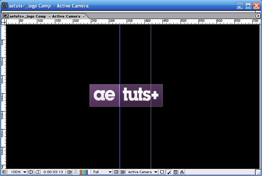Image resolution: width=262 pixels, height=176 pixels.
Task: Close the aetuts+_logo Comp window
Action: [x=256, y=6]
